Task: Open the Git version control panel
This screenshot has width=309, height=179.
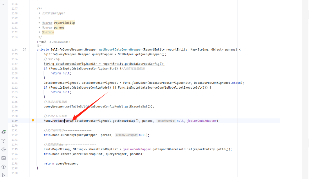Action: pyautogui.click(x=3, y=175)
